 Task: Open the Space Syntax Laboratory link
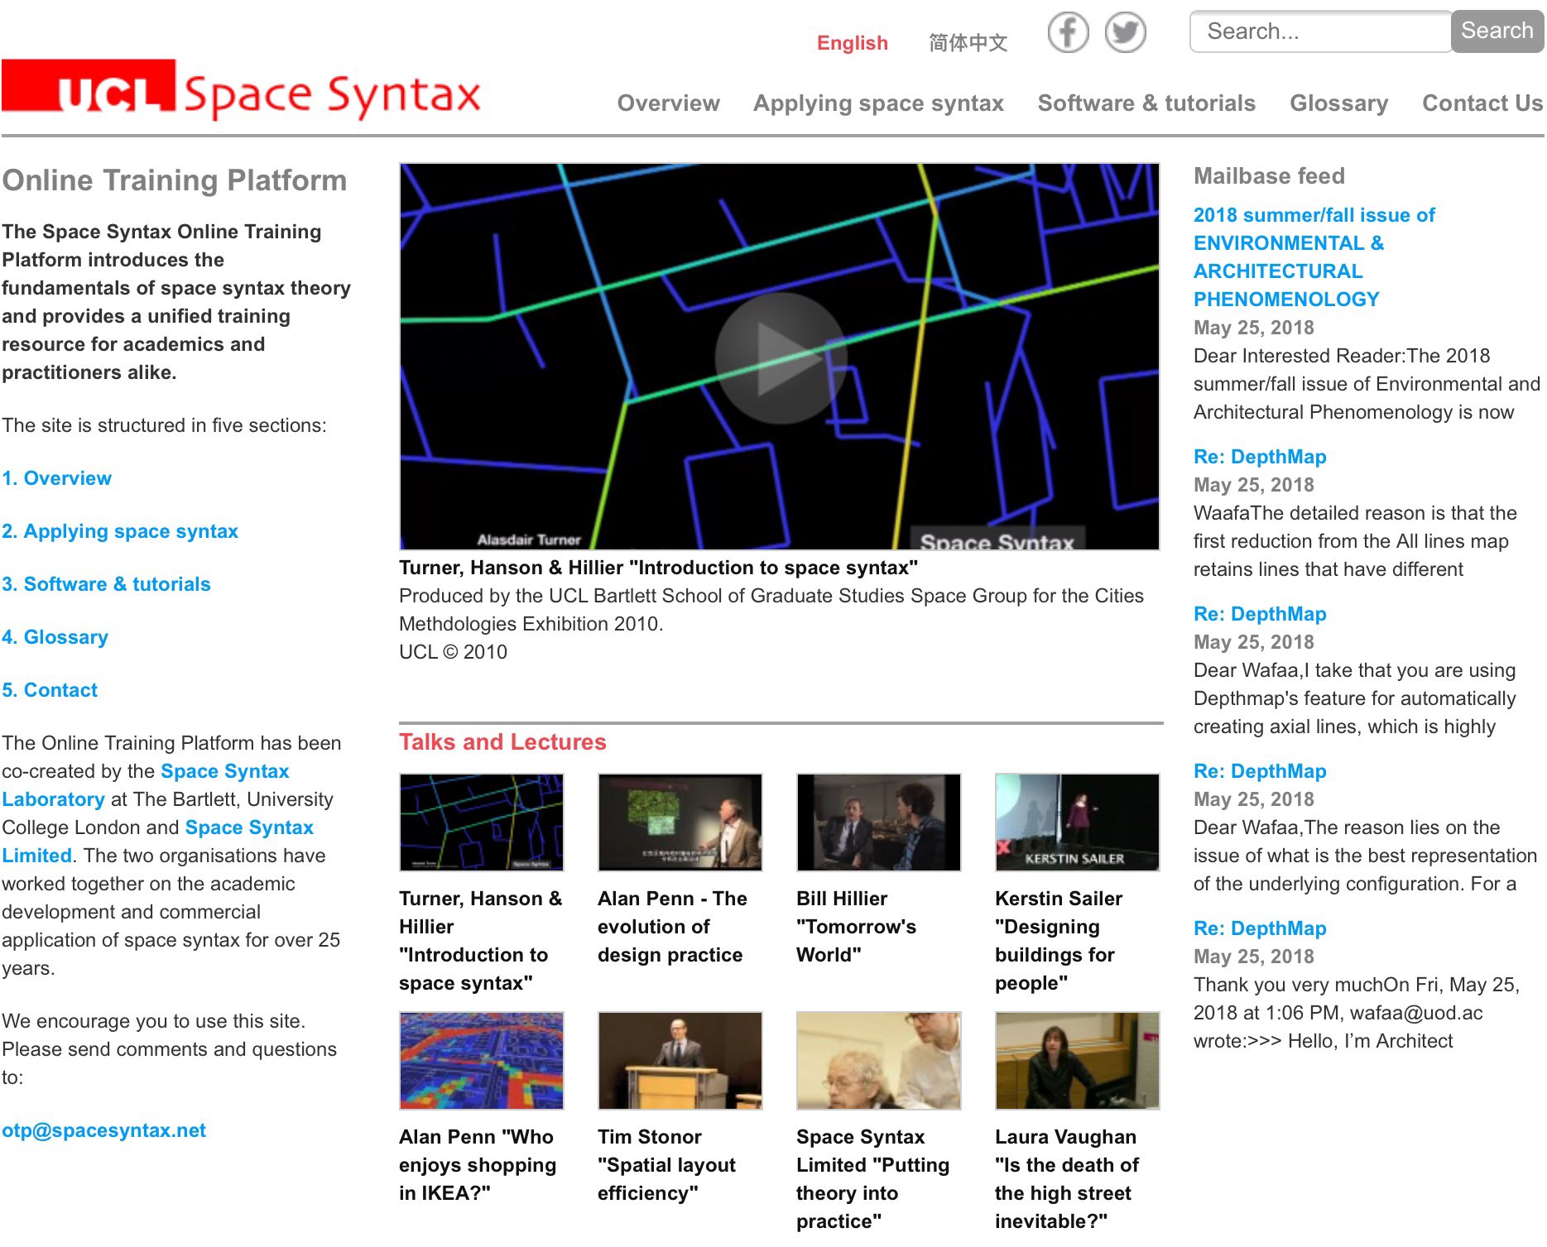[224, 771]
